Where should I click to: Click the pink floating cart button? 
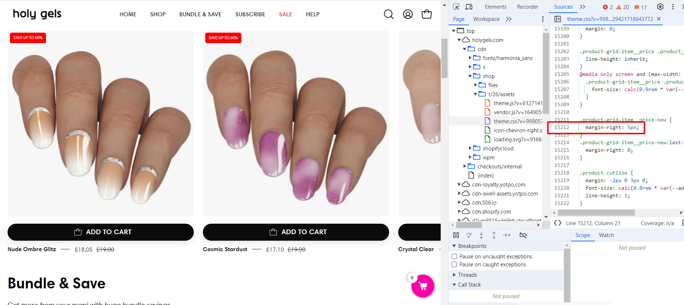pyautogui.click(x=423, y=286)
